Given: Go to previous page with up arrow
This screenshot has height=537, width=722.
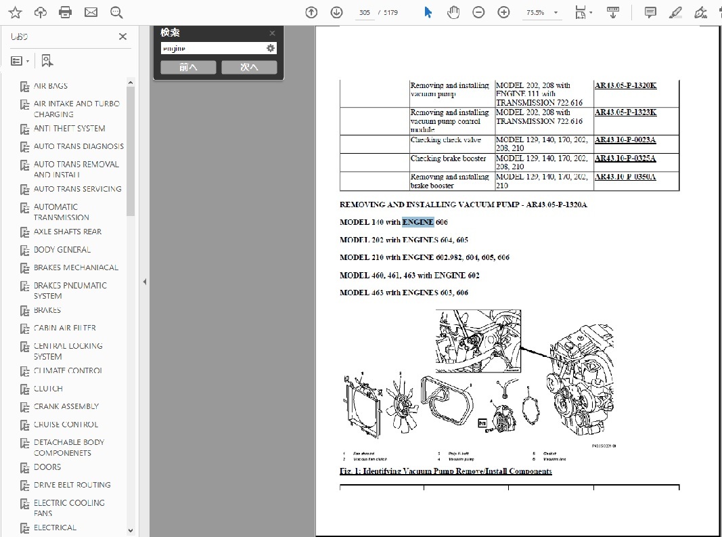Looking at the screenshot, I should pyautogui.click(x=311, y=12).
